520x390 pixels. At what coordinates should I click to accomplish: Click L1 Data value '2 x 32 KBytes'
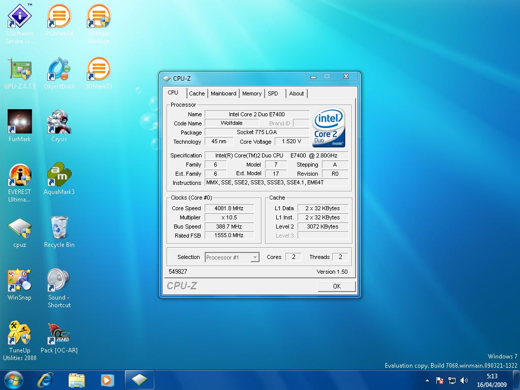(x=322, y=208)
